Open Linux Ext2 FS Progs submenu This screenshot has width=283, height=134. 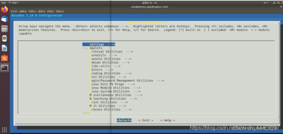click(112, 84)
